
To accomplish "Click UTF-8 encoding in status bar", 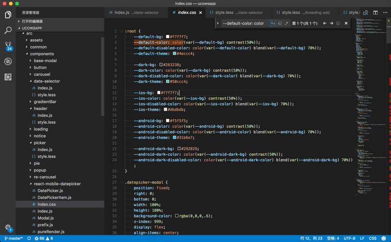I will 349,239.
